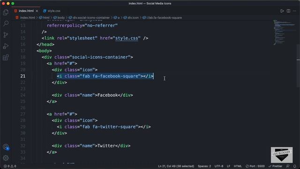The image size is (300, 169).
Task: Open Source Control view
Action: pos(6,35)
